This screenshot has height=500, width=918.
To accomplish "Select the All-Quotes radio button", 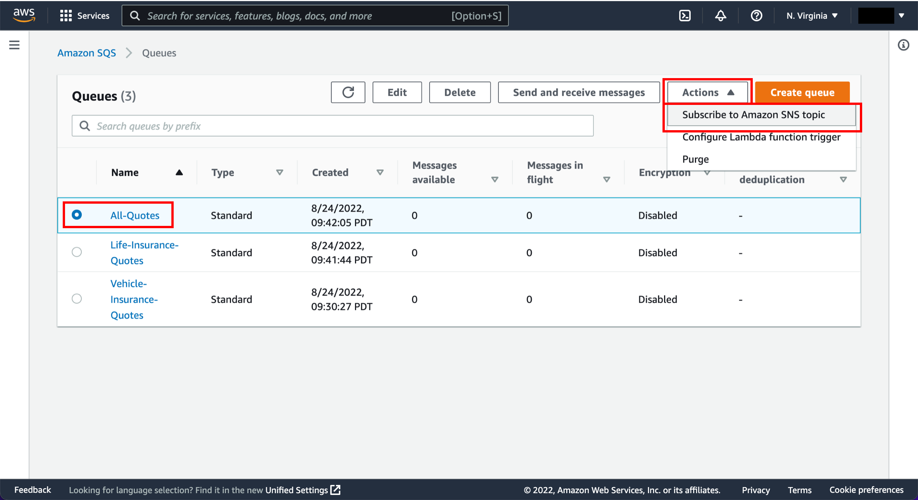I will pyautogui.click(x=76, y=215).
